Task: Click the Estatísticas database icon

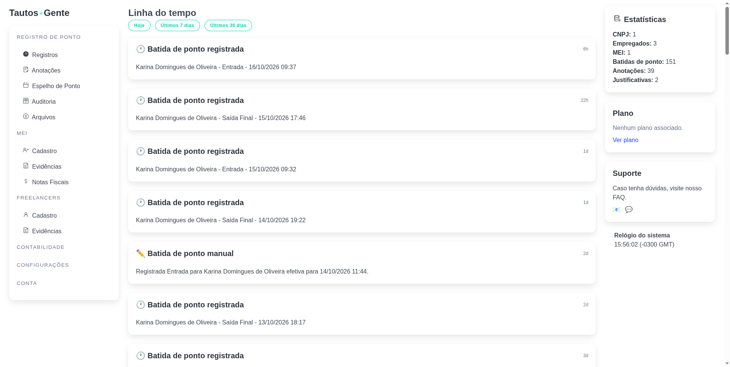Action: [617, 19]
